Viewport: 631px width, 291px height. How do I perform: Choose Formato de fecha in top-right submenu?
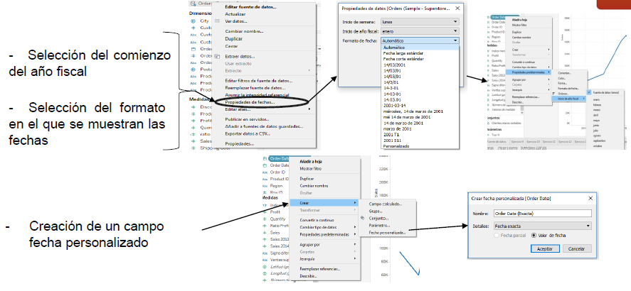coord(568,88)
